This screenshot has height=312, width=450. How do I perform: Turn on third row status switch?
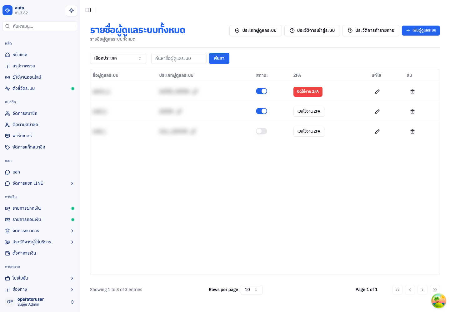(262, 131)
